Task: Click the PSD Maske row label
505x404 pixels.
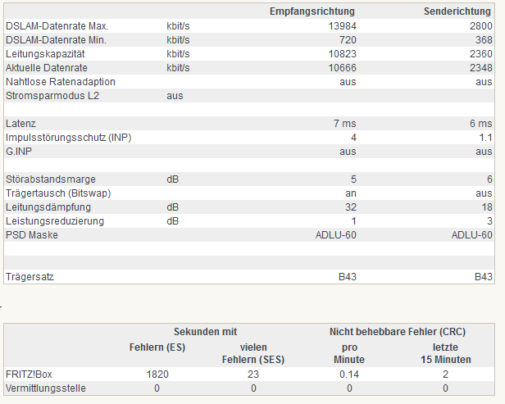Action: coord(31,235)
